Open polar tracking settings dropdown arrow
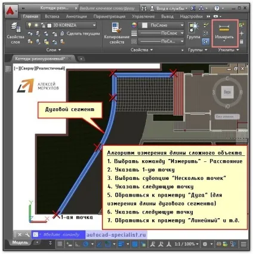 (x=92, y=244)
